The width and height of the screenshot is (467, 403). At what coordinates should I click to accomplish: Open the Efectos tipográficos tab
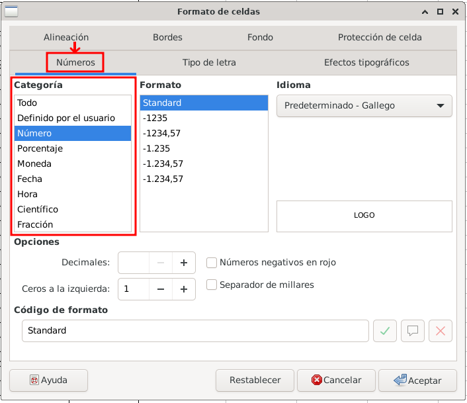click(366, 63)
